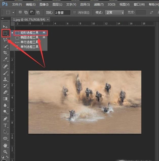Select the Eraser tool
The height and width of the screenshot is (161, 159).
tap(5, 92)
